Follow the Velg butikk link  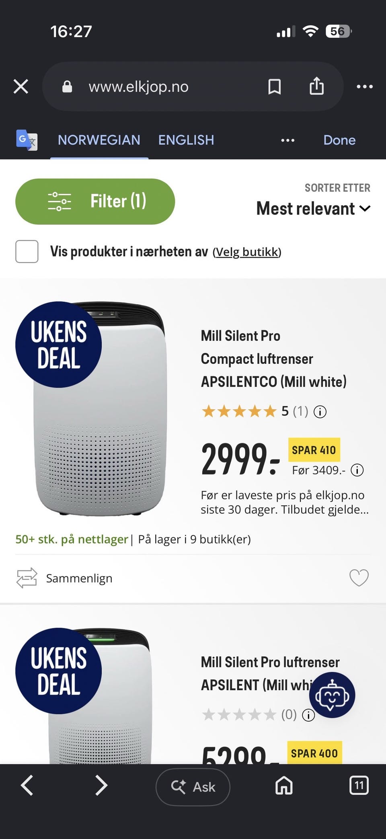[247, 252]
